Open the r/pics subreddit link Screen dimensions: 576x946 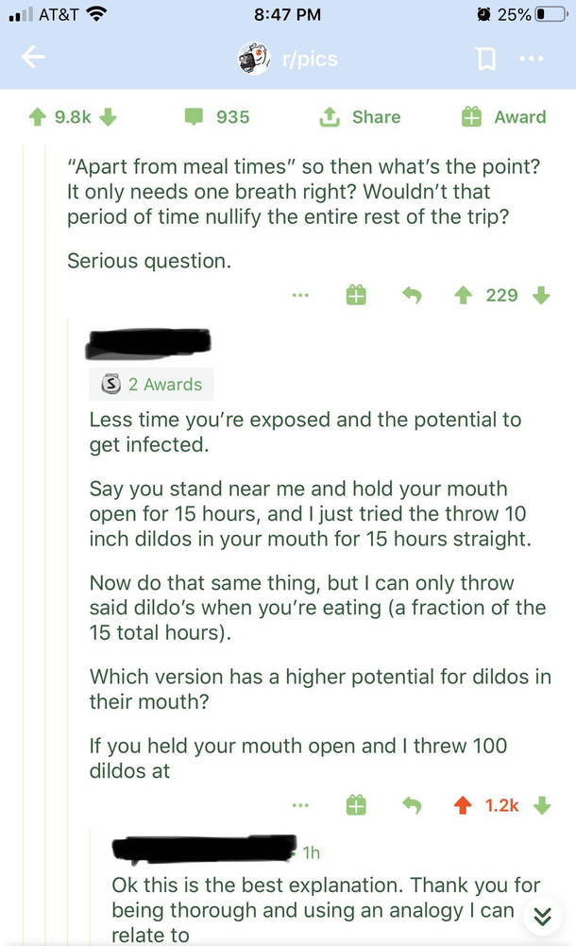[311, 59]
